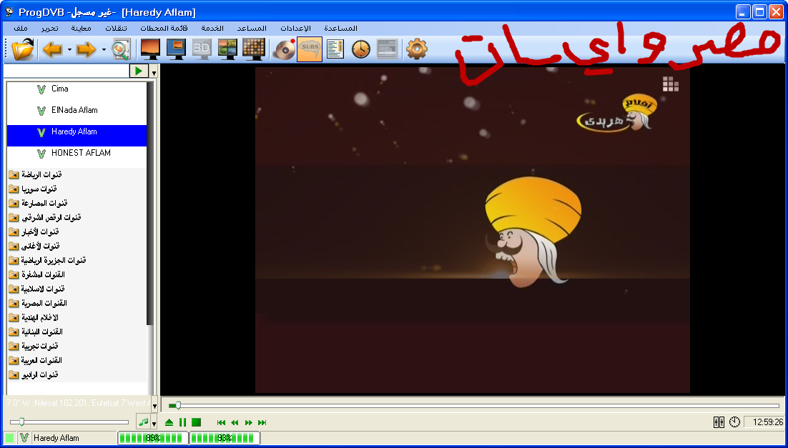Go back with the left orange arrow

(51, 49)
